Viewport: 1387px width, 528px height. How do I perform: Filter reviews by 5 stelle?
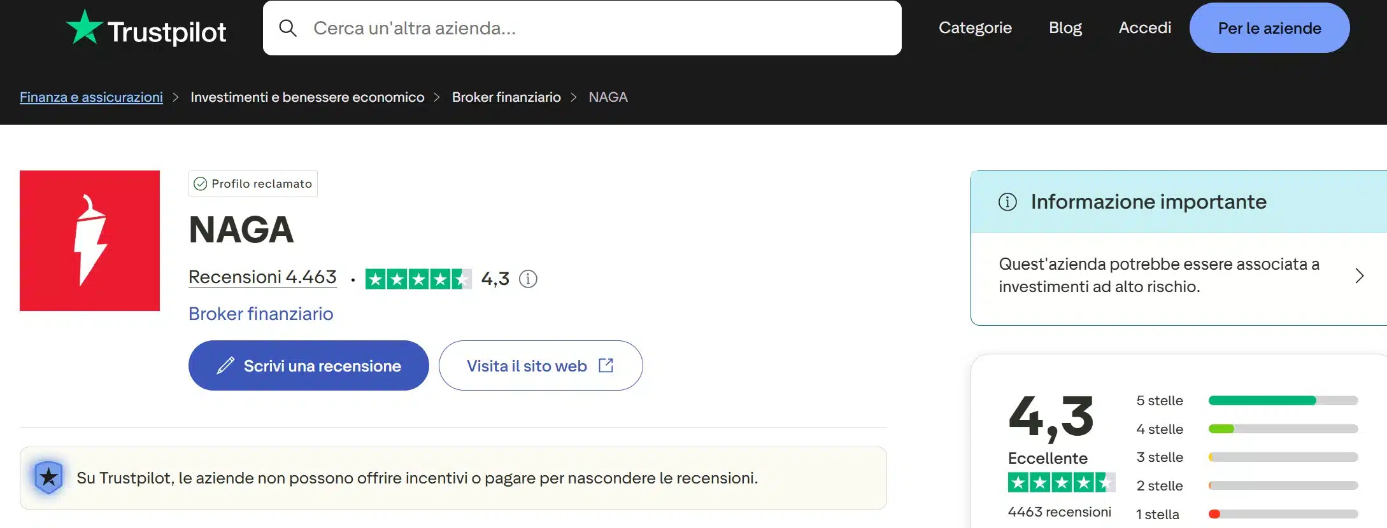click(x=1160, y=401)
